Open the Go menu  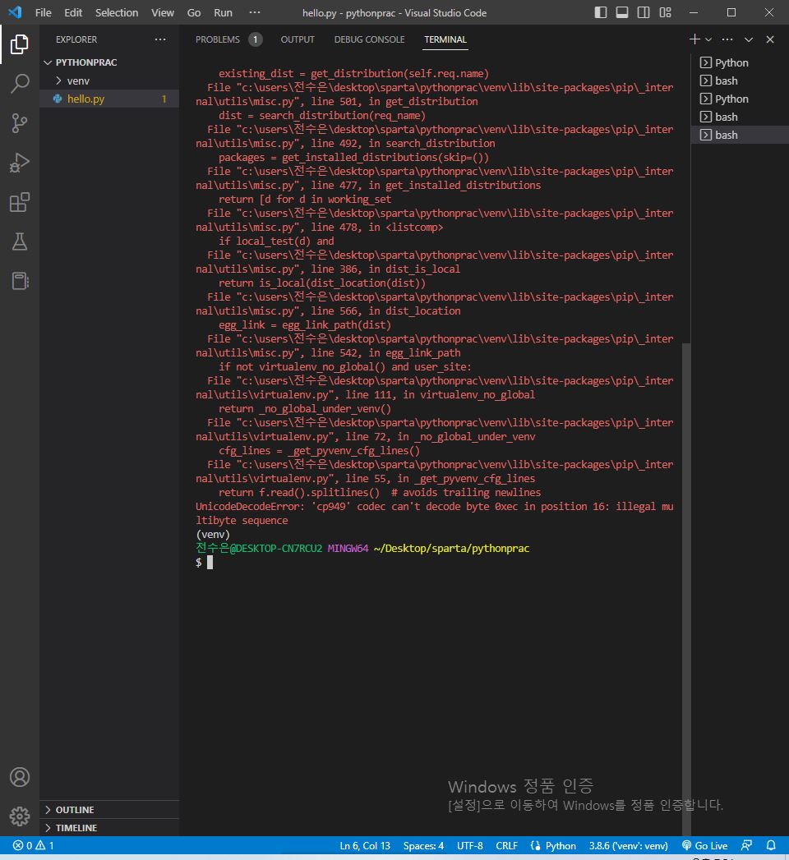click(194, 12)
